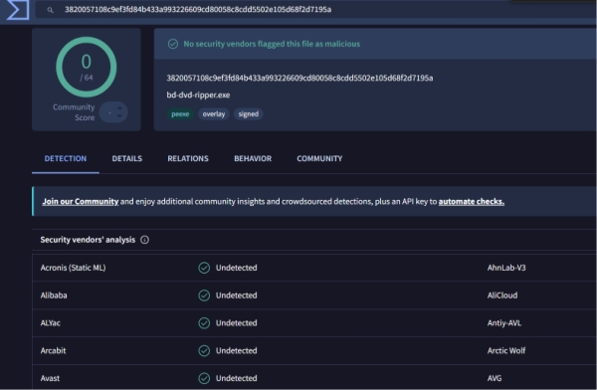
Task: Select the peexe tag
Action: [180, 113]
